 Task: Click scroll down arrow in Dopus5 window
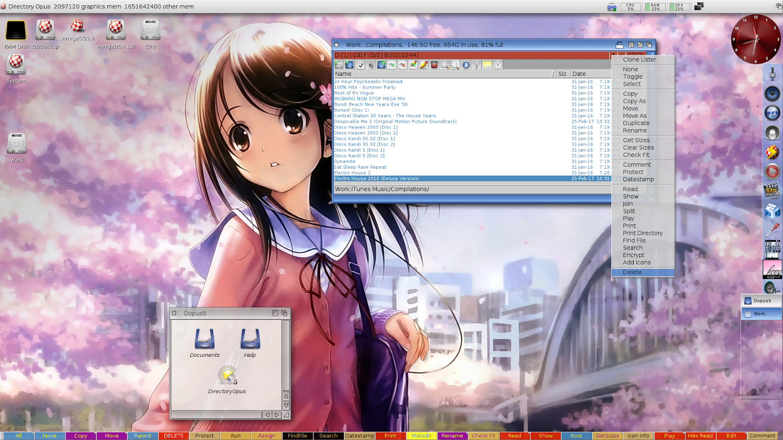coord(286,406)
